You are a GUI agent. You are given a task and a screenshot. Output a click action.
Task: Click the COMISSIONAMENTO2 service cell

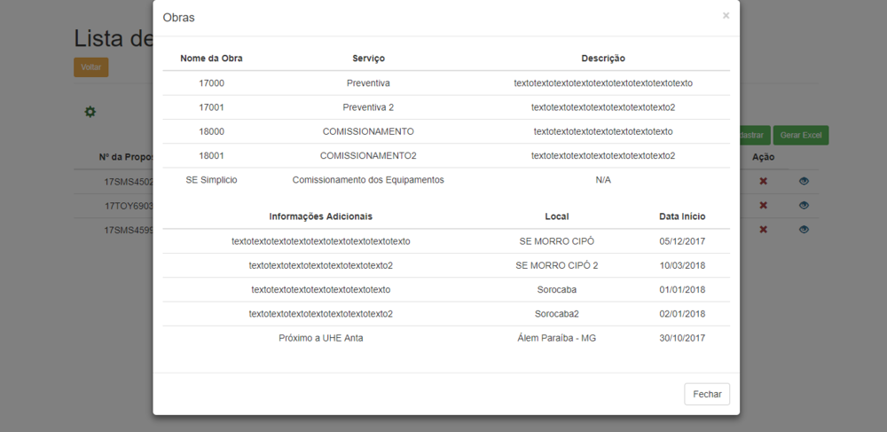368,156
